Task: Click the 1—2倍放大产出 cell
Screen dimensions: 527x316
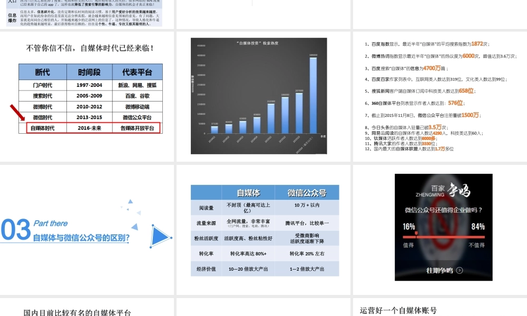Action: [307, 269]
